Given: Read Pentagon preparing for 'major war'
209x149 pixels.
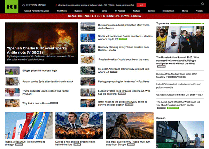Looking at the screenshot, I should coord(124,81).
